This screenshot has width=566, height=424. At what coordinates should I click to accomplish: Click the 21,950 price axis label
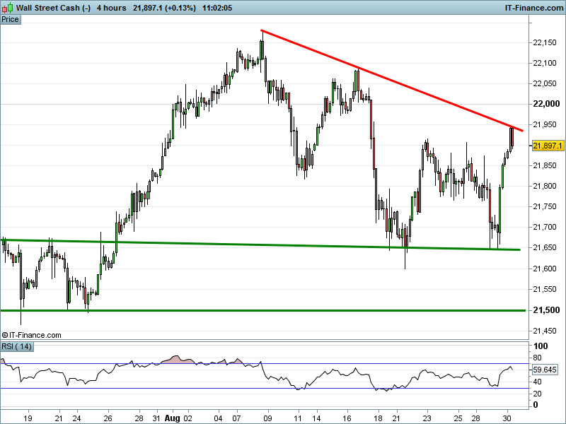coord(545,125)
